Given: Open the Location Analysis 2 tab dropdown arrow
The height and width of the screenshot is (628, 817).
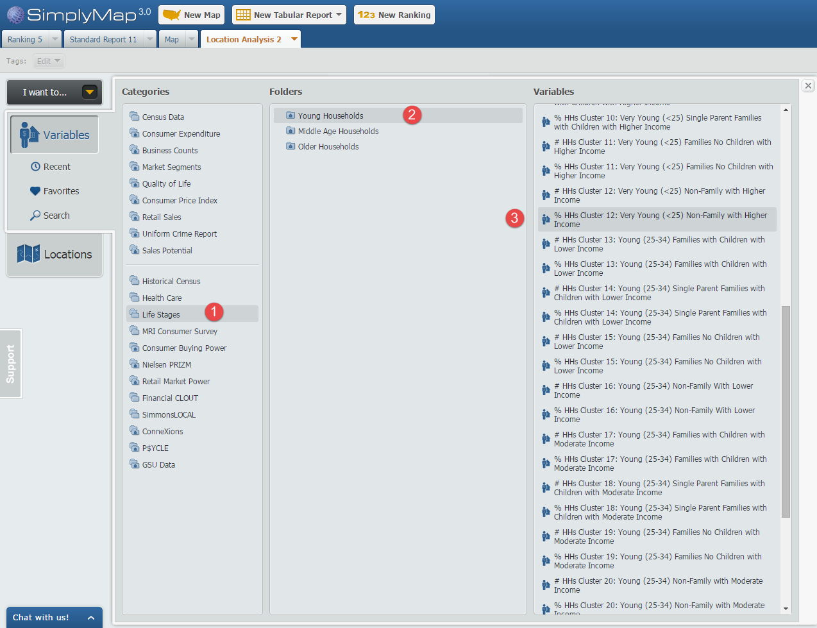Looking at the screenshot, I should (294, 39).
